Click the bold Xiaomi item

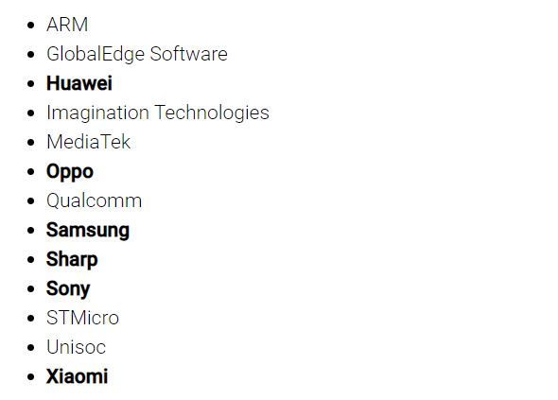pyautogui.click(x=78, y=376)
